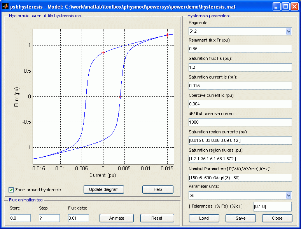Maximize the psbhysteresis window

pos(285,7)
